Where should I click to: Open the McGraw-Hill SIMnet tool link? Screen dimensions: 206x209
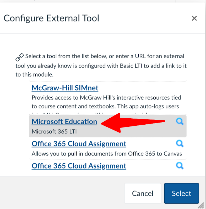coord(65,88)
